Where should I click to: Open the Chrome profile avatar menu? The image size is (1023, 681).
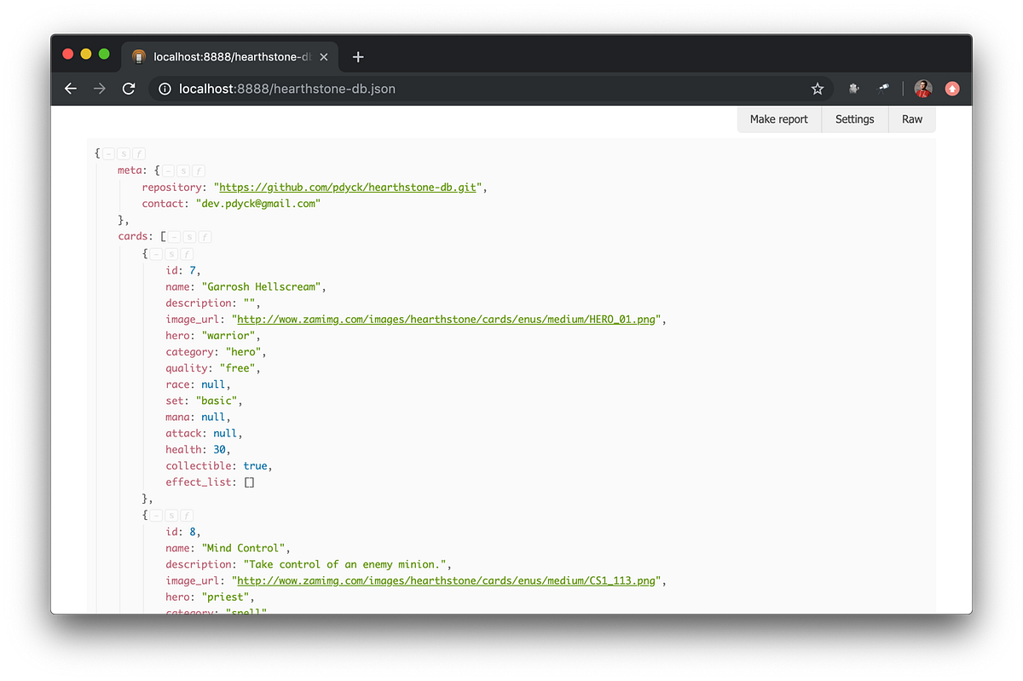pyautogui.click(x=923, y=88)
